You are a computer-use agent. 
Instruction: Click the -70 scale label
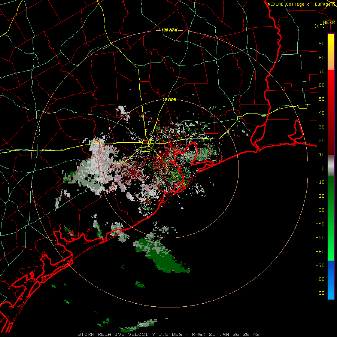(x=320, y=265)
